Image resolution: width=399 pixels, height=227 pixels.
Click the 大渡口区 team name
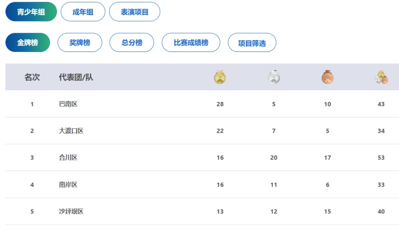pos(71,131)
